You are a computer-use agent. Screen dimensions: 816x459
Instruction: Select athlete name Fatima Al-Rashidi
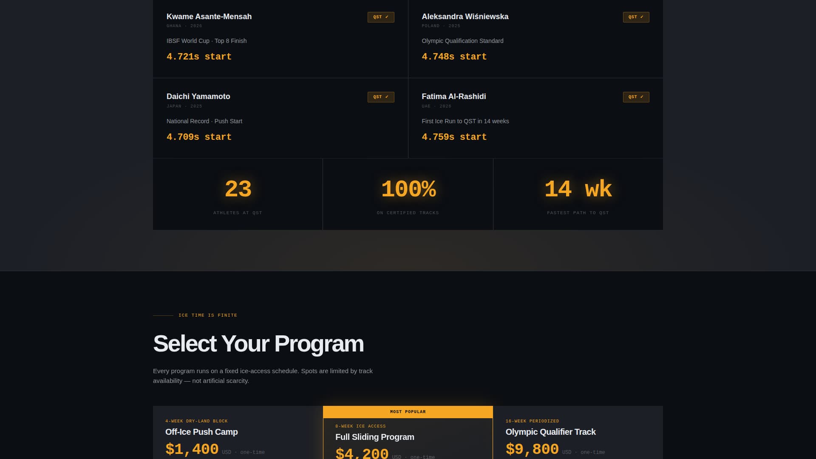454,96
